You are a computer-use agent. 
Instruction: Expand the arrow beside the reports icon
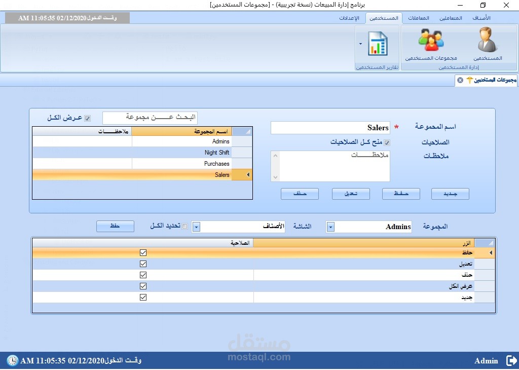point(360,44)
